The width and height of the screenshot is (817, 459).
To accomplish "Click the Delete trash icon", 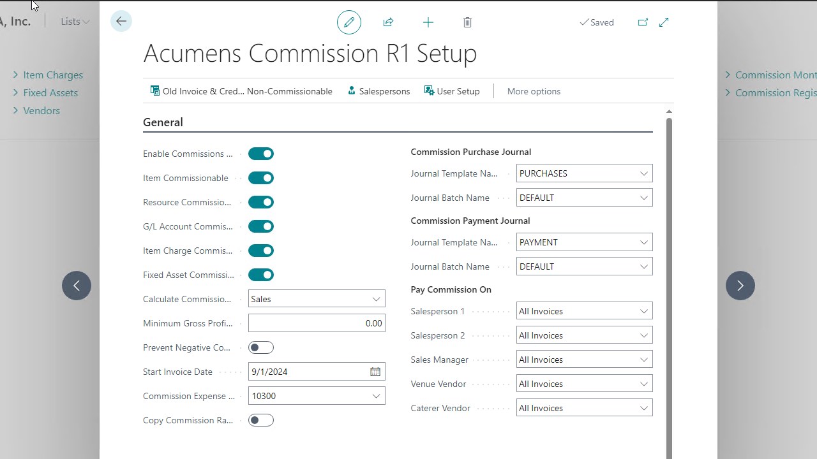I will click(467, 22).
